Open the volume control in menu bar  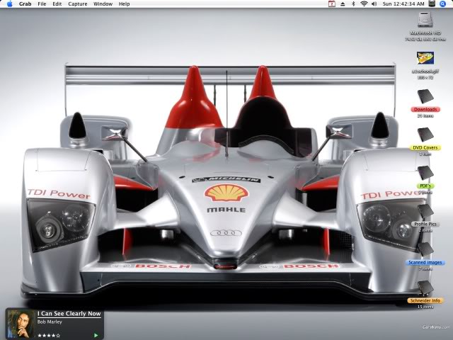click(x=374, y=4)
